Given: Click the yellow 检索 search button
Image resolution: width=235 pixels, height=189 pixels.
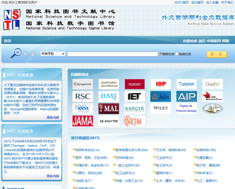Looking at the screenshot, I should [217, 54].
